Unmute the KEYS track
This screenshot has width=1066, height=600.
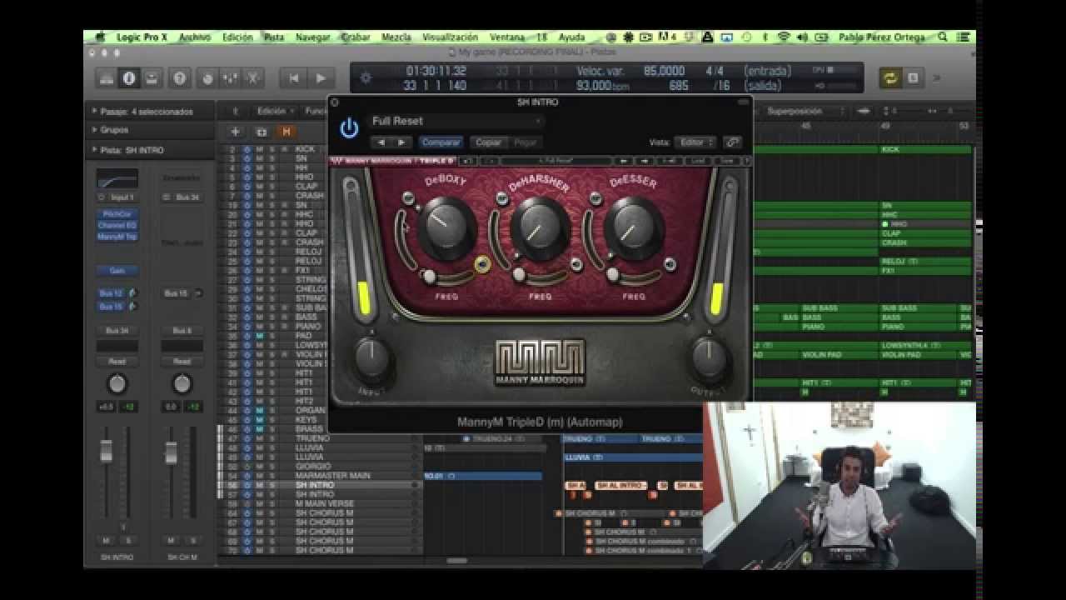pos(259,420)
